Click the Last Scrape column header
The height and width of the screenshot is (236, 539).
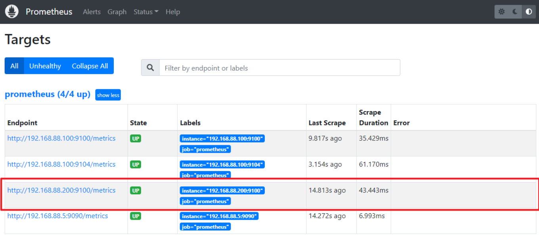[327, 123]
